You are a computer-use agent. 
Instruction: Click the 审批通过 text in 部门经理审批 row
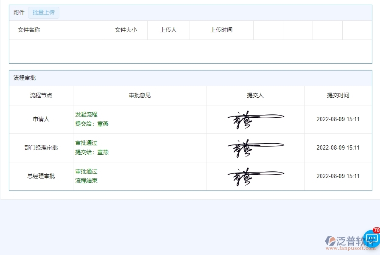point(86,143)
